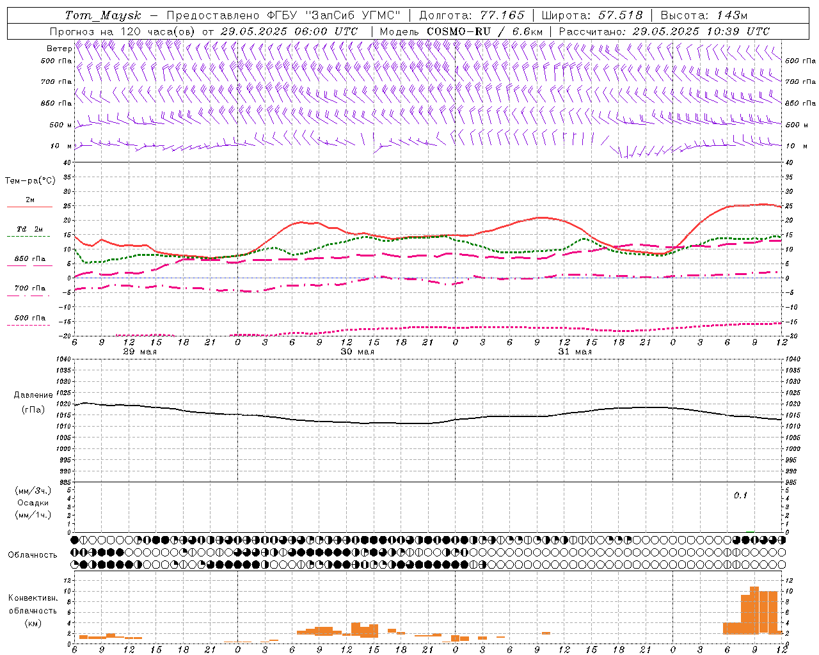This screenshot has width=819, height=655.
Task: Click 'Рассчитано: 29.05.2025 10:39 UTC' timestamp
Action: coord(664,31)
